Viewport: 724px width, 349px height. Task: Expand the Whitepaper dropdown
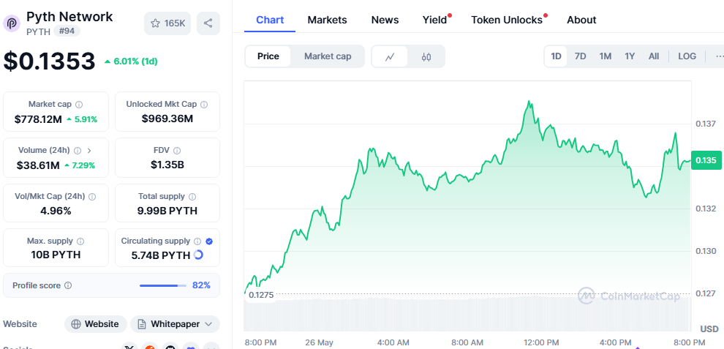(208, 324)
